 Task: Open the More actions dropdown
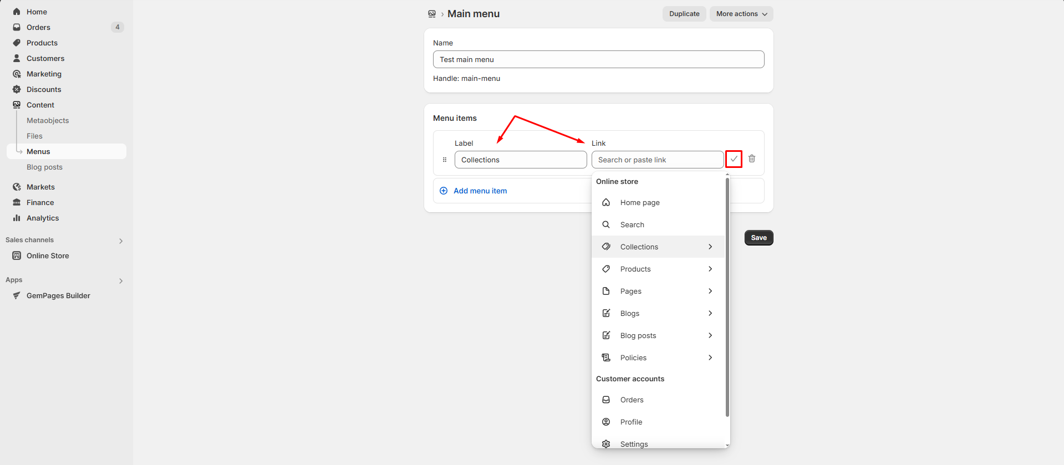tap(741, 14)
